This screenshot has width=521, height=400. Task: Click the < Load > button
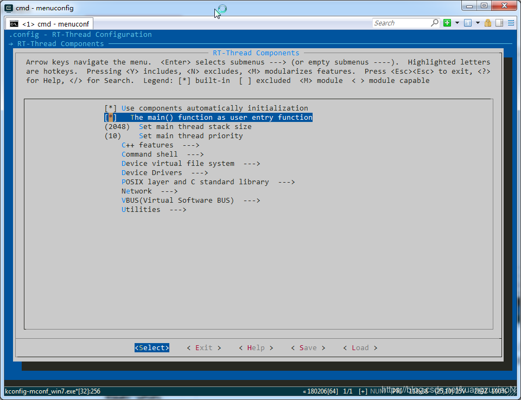[x=360, y=347]
